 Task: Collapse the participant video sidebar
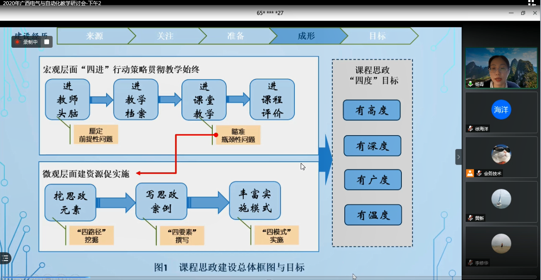pyautogui.click(x=459, y=157)
